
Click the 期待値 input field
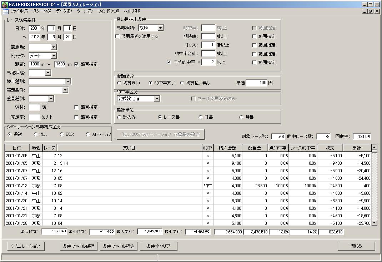[208, 36]
